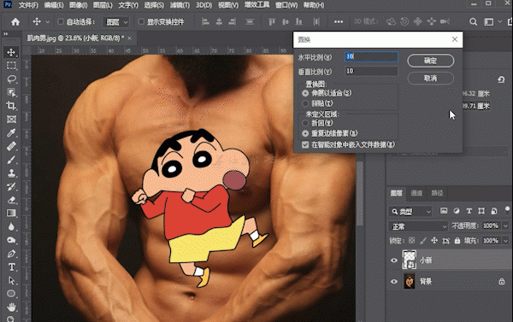Toggle the 自动选择 checkbox
The height and width of the screenshot is (322, 513).
(61, 22)
